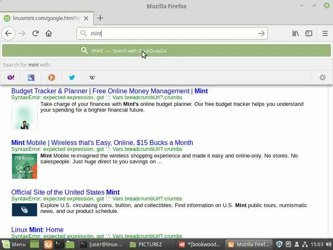Click the green URL line under Mint Mobile
The width and height of the screenshot is (333, 250).
click(97, 149)
